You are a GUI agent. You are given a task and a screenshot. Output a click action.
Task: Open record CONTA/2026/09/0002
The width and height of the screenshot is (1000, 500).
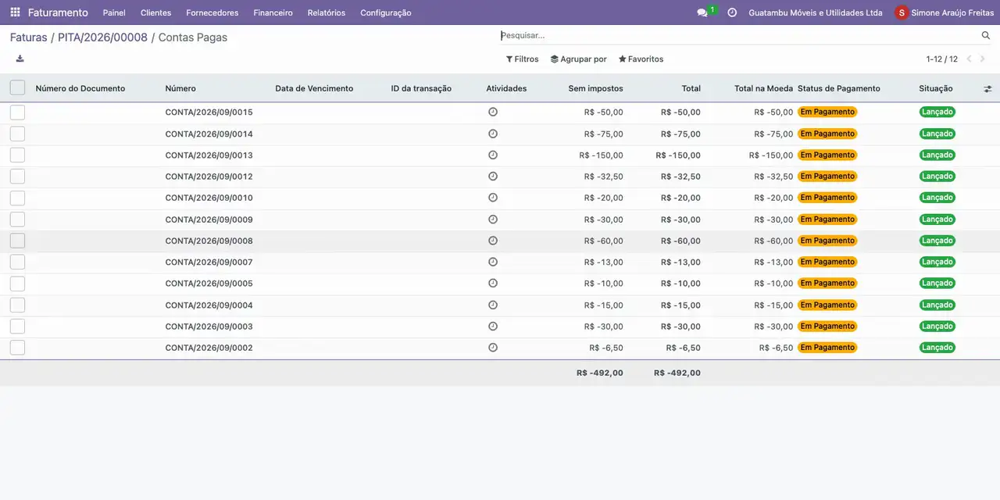209,348
